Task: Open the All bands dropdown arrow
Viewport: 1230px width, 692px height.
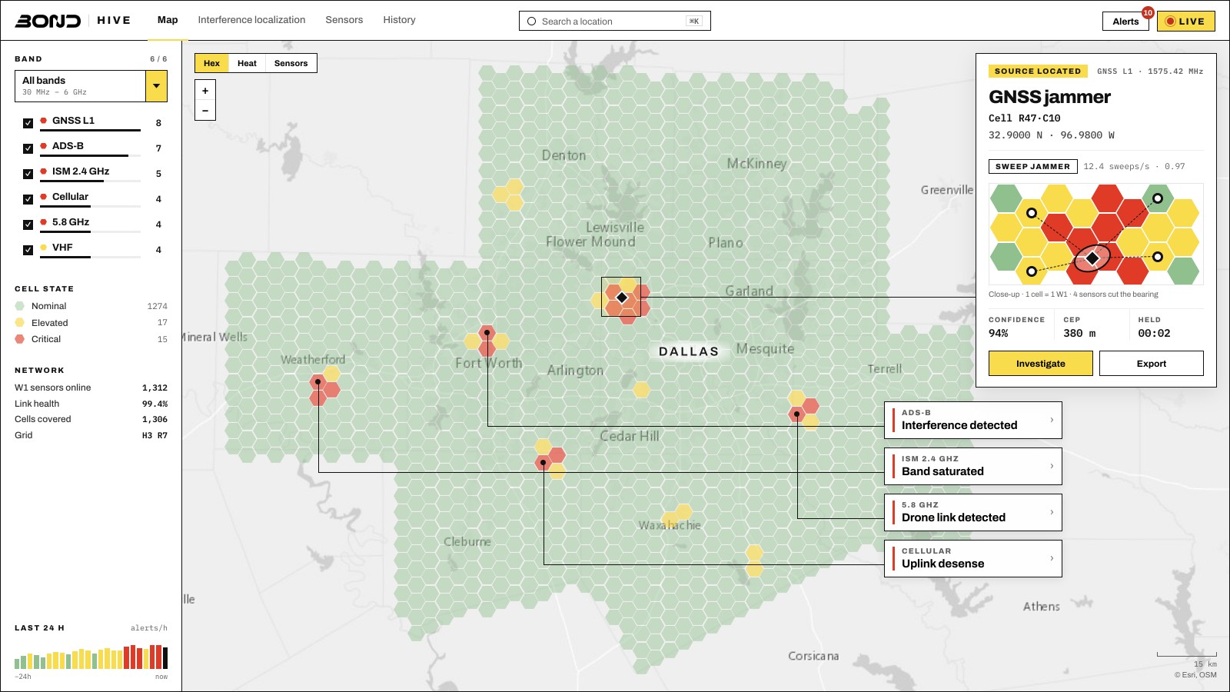Action: point(156,86)
